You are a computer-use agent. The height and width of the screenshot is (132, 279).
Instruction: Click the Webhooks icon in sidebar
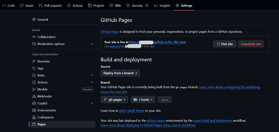click(34, 96)
